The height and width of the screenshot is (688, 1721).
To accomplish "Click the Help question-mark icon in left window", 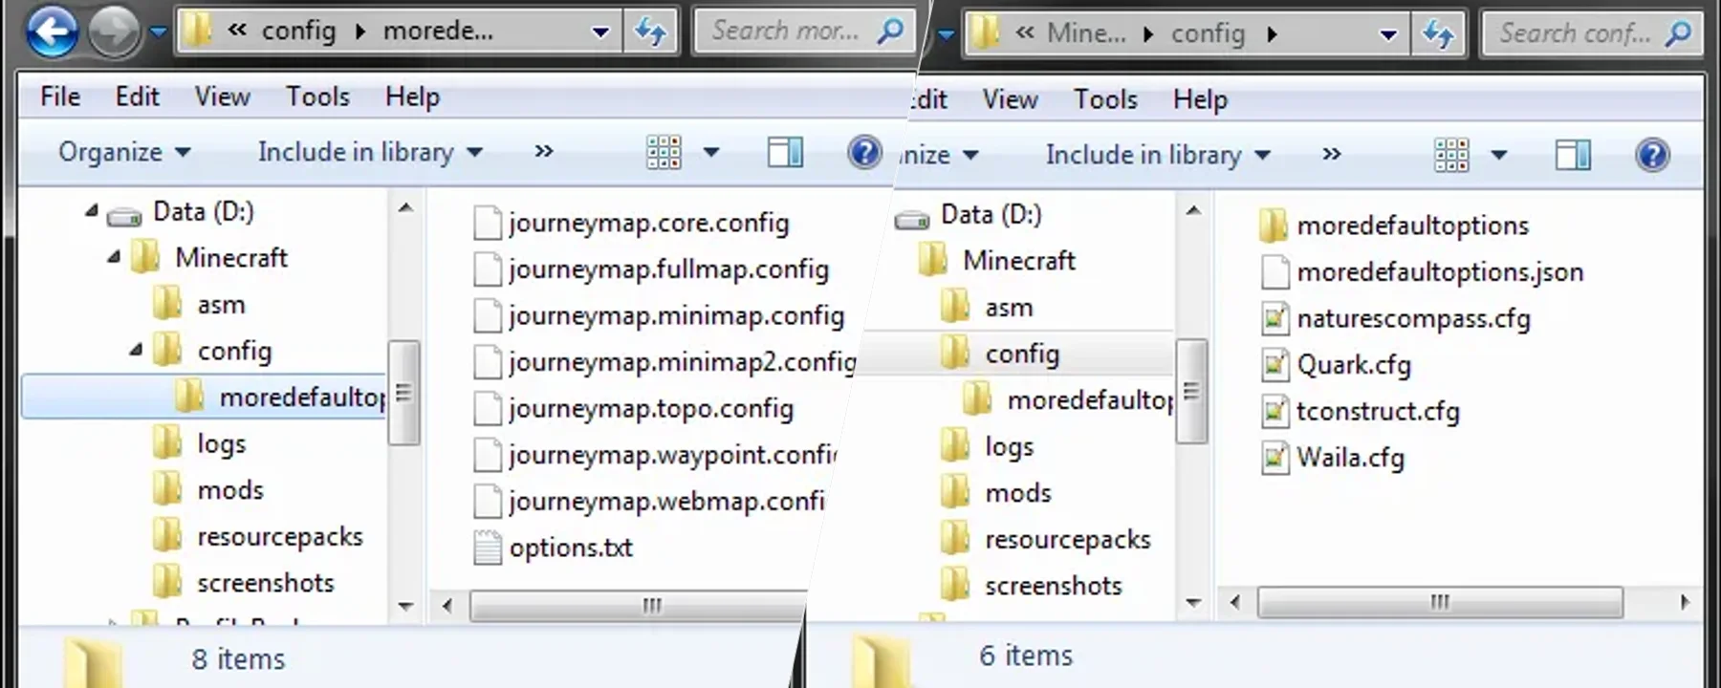I will coord(864,152).
